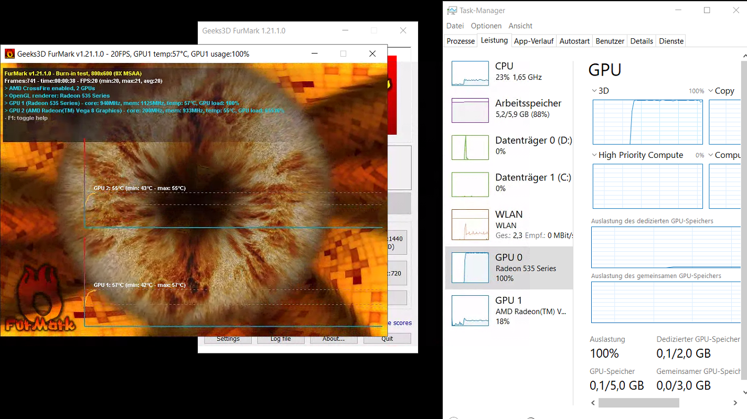Click the shared GPU memory usage graph
747x419 pixels.
click(x=666, y=303)
